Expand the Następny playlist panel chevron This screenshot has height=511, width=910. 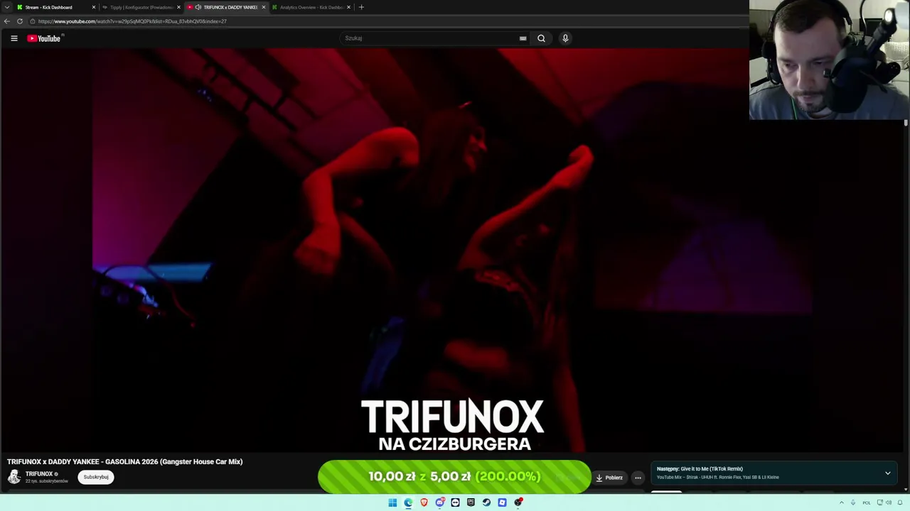pyautogui.click(x=887, y=473)
